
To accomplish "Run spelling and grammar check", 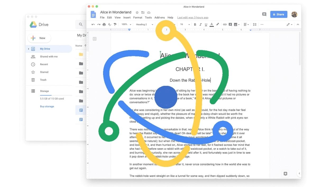I will 110,25.
